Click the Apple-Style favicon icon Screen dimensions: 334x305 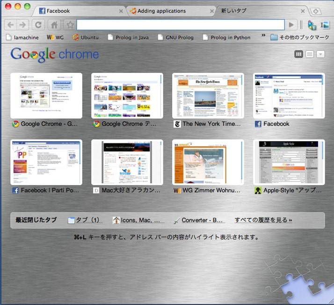258,191
